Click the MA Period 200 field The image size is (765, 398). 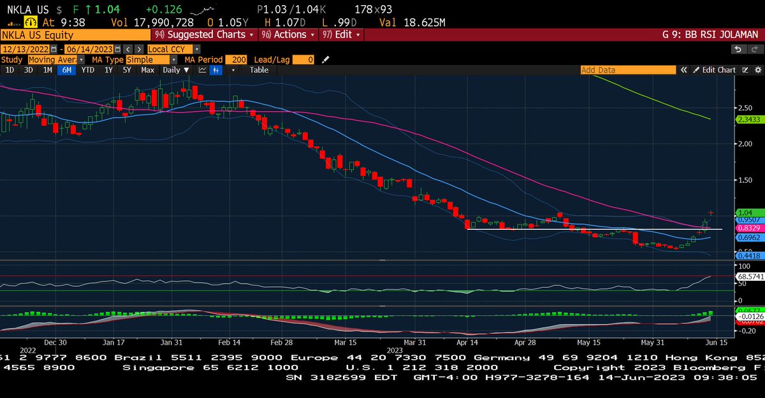pos(236,59)
